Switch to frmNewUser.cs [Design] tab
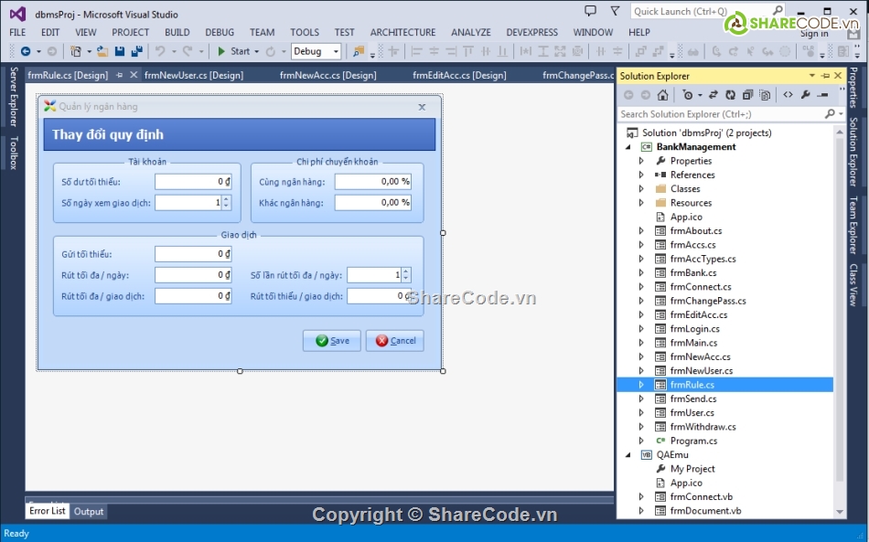The height and width of the screenshot is (542, 869). (x=194, y=75)
